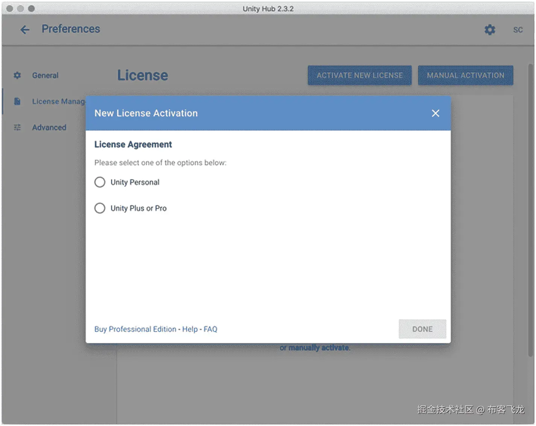Click the 'Please select one of the options below' text

(x=160, y=163)
